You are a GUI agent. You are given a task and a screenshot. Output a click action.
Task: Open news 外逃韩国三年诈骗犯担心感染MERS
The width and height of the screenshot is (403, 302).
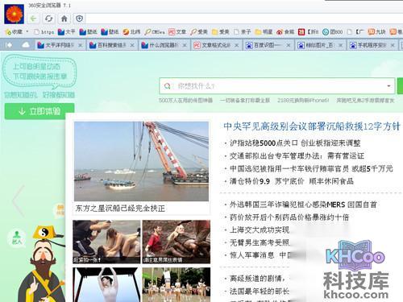[x=303, y=205]
